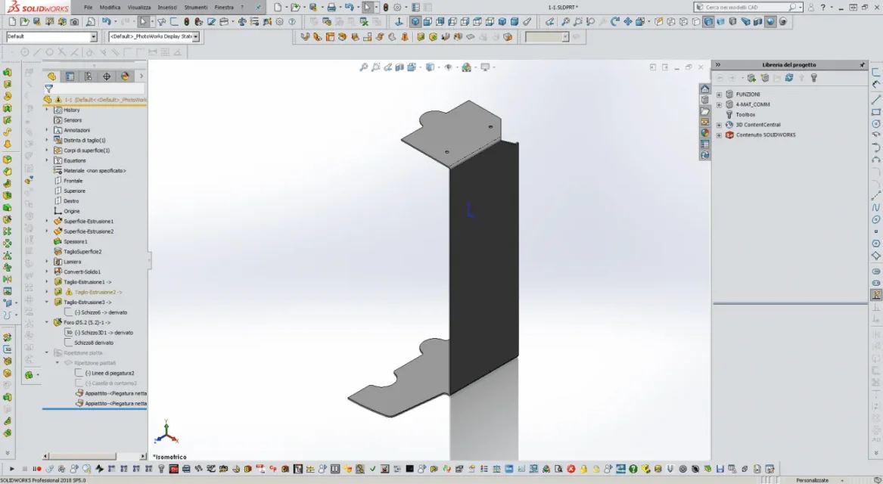Viewport: 883px width, 484px height.
Task: Switch to the PropertyManager tab icon
Action: 70,76
